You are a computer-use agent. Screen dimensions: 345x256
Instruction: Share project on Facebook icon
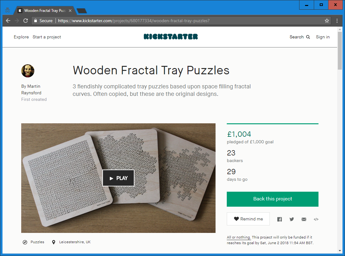pyautogui.click(x=279, y=219)
